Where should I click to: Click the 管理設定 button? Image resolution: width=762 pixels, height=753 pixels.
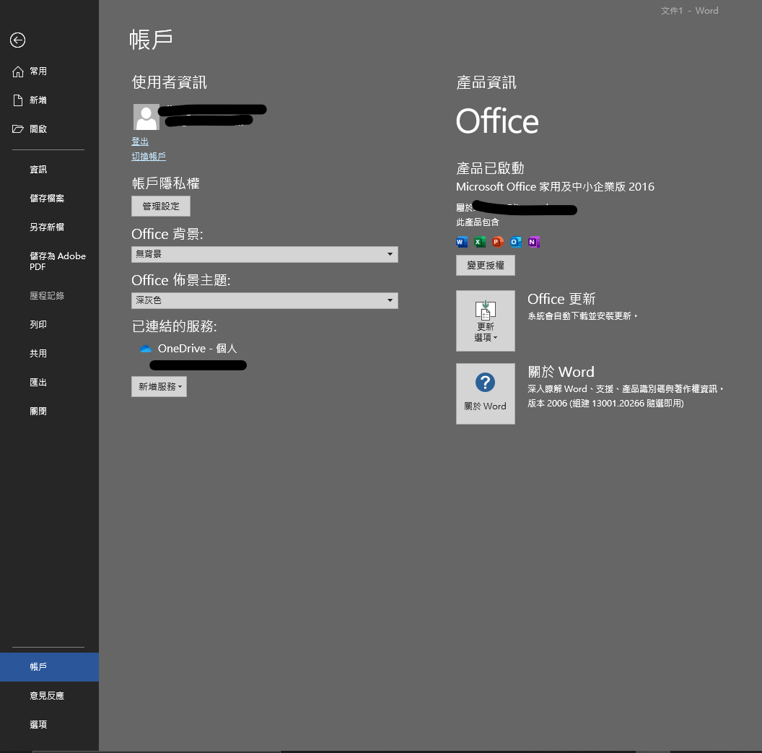click(161, 206)
